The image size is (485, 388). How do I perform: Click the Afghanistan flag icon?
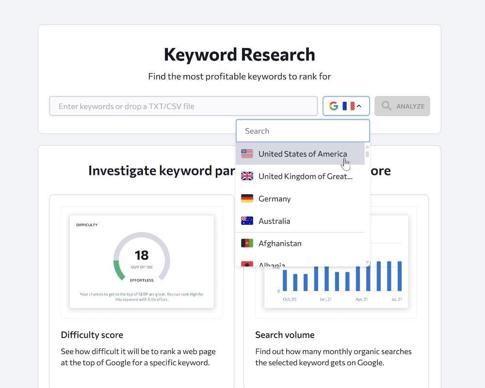[x=247, y=243]
